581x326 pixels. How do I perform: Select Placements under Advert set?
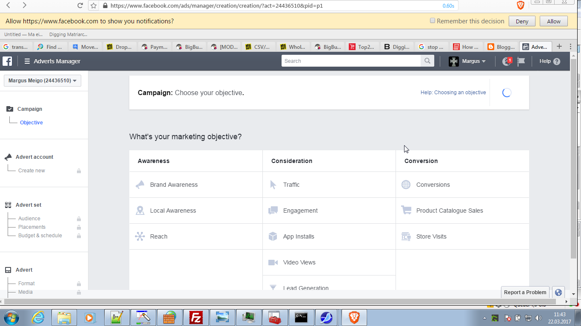point(32,227)
